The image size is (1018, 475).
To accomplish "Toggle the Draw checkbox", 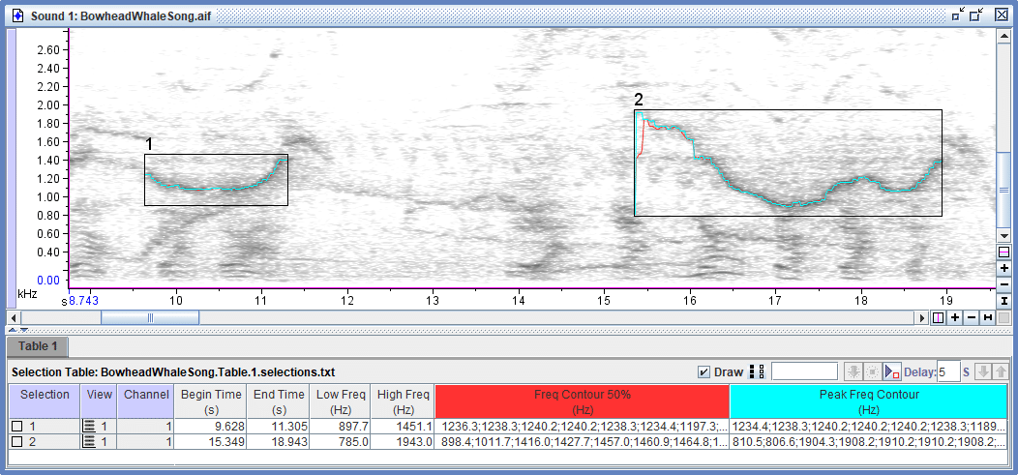I will 704,371.
